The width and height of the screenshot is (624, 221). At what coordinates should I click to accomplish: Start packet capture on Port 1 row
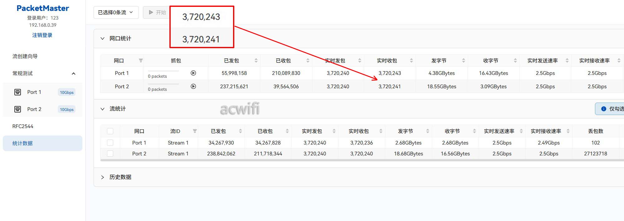point(193,73)
